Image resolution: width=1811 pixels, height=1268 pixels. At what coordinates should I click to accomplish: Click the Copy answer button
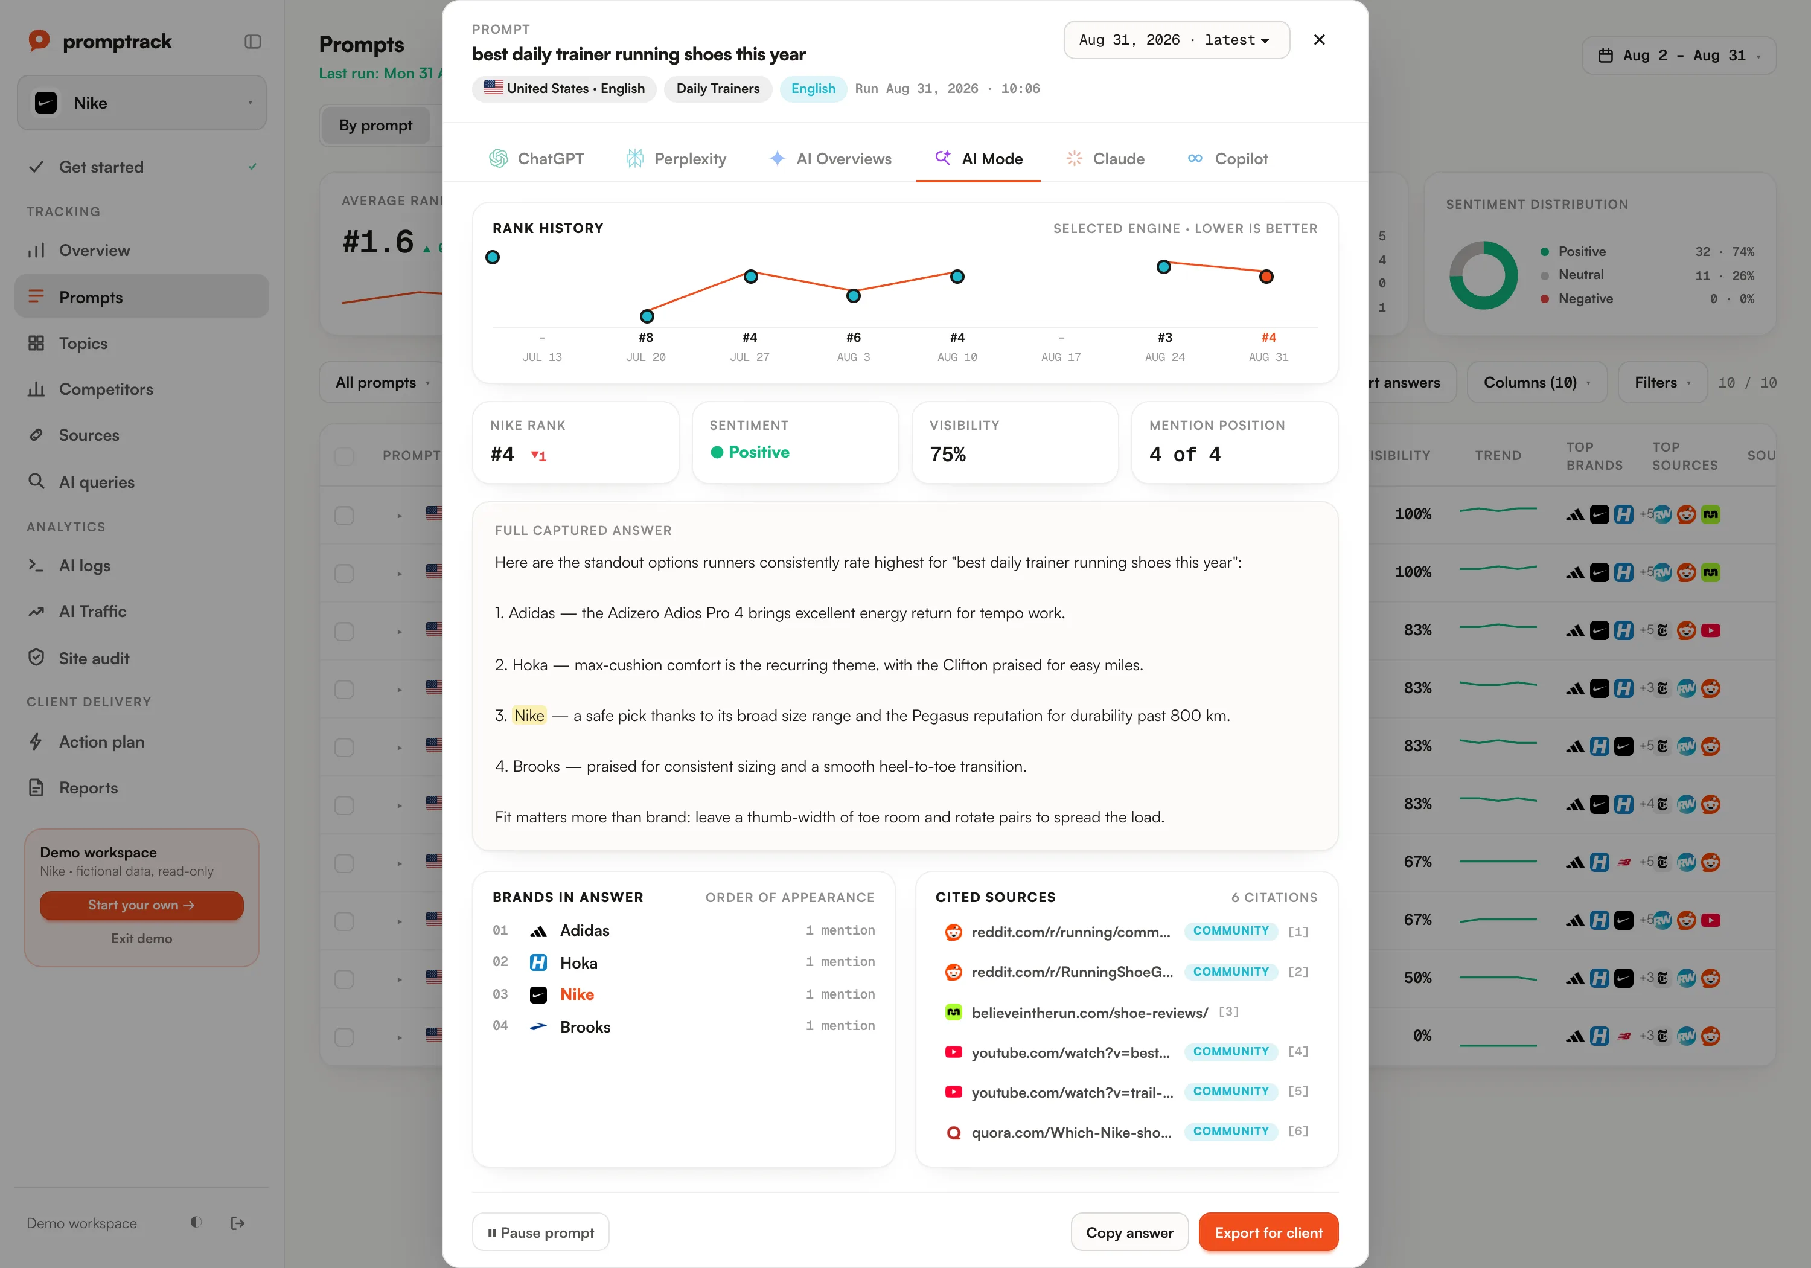[1129, 1232]
